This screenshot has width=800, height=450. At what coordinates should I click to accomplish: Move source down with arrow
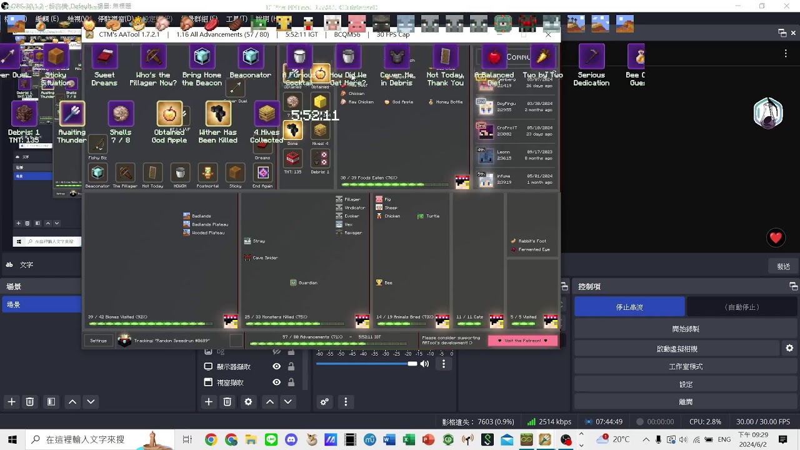tap(287, 402)
